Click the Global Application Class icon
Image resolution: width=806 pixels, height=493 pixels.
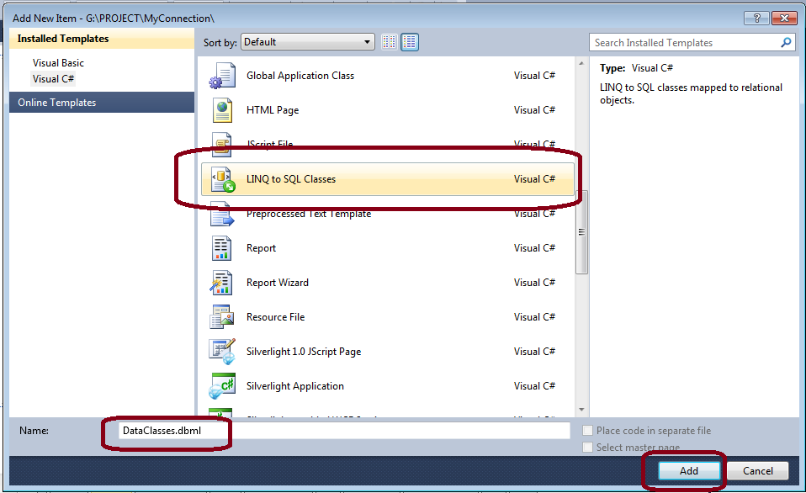coord(222,76)
